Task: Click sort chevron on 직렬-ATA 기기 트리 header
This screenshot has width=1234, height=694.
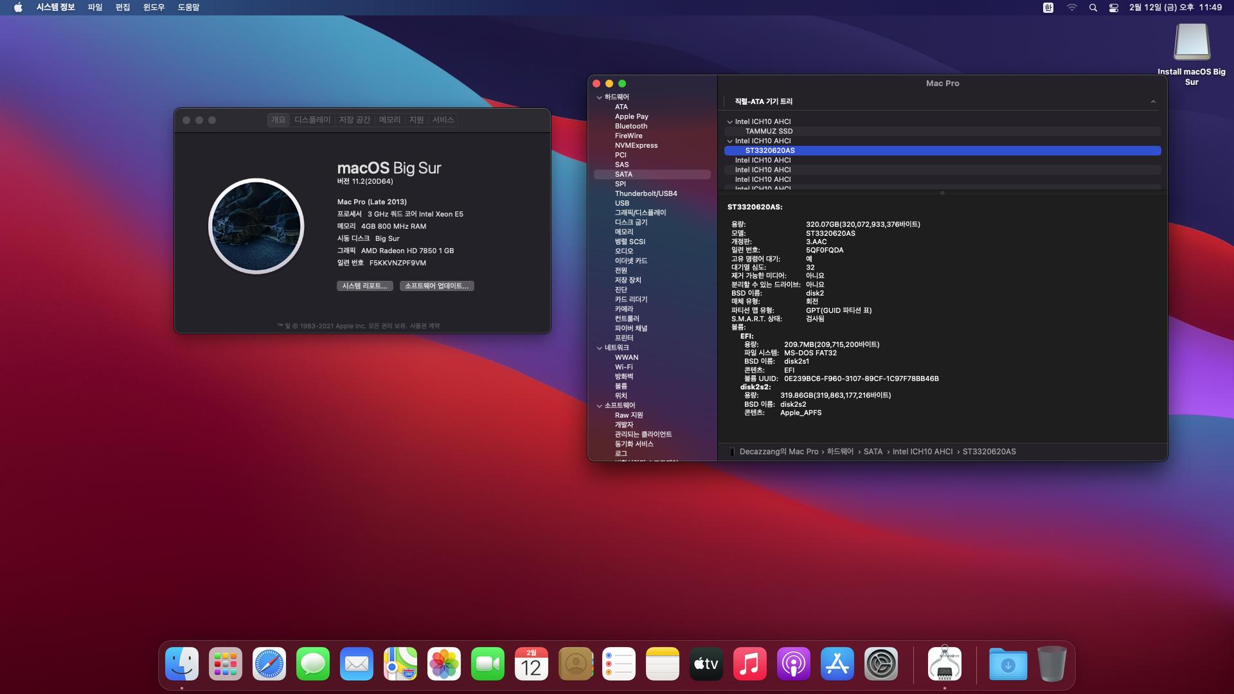Action: pos(1153,102)
